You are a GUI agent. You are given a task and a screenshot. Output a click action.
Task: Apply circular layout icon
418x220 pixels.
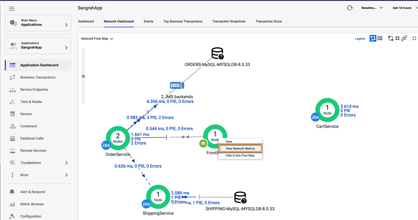coord(391,38)
